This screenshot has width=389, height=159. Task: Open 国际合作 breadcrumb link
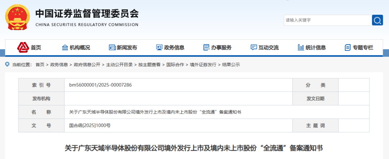pos(175,65)
